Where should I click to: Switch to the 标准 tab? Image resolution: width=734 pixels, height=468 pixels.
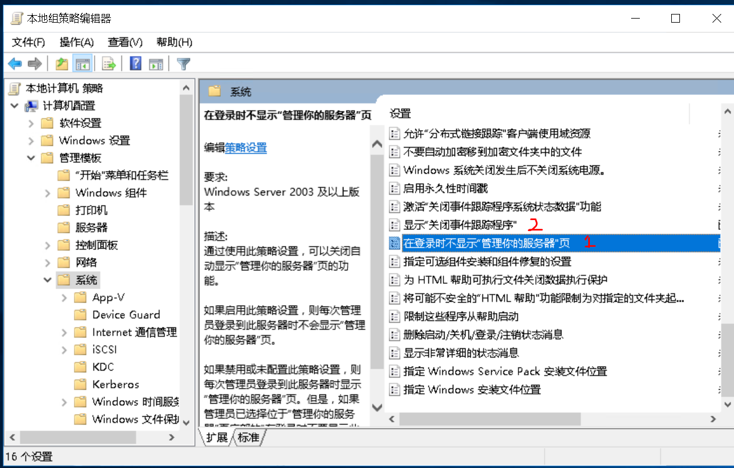(249, 437)
